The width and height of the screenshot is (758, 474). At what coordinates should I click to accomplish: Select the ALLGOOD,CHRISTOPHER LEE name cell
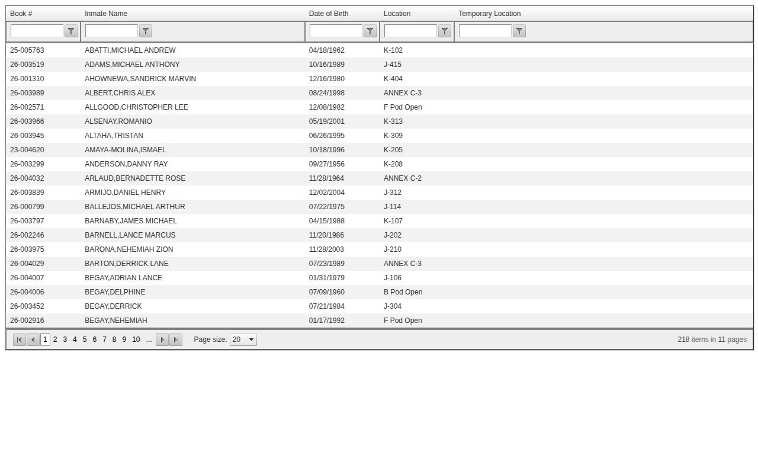click(136, 107)
